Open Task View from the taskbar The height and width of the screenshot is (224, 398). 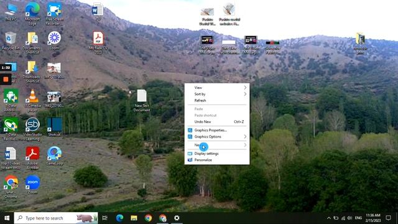tap(105, 218)
